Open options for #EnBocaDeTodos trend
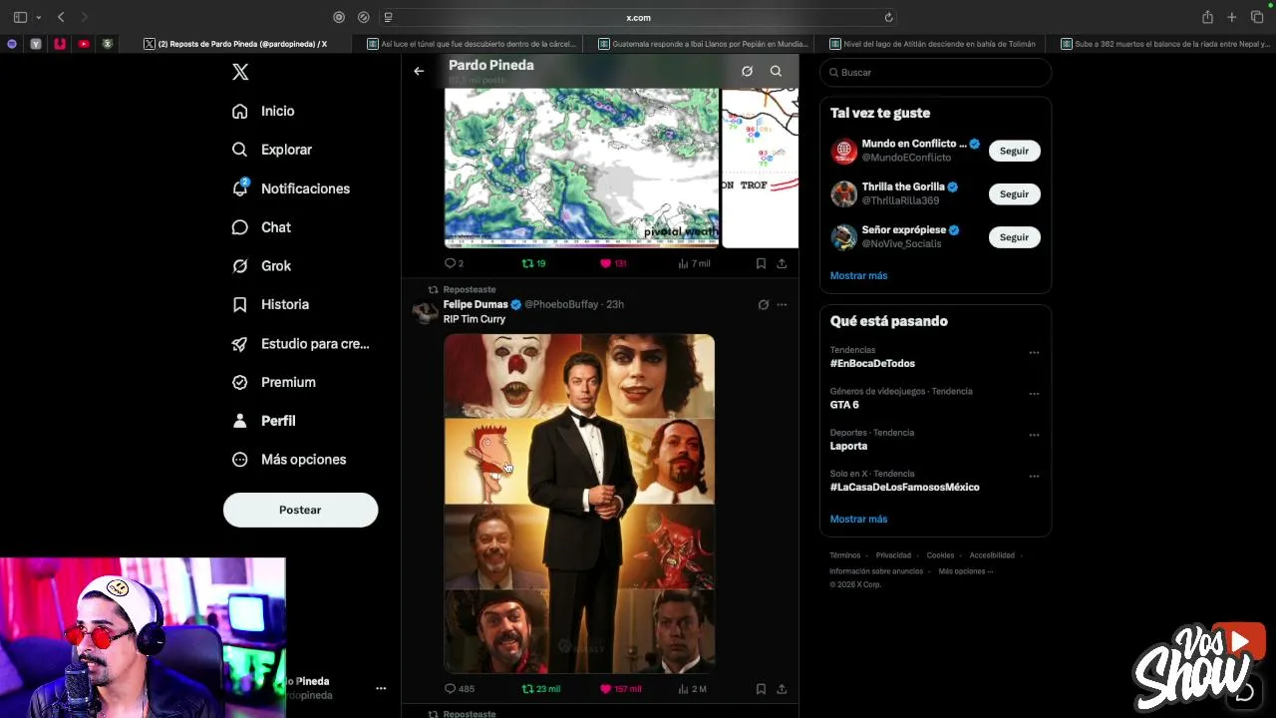The height and width of the screenshot is (718, 1276). (1034, 353)
